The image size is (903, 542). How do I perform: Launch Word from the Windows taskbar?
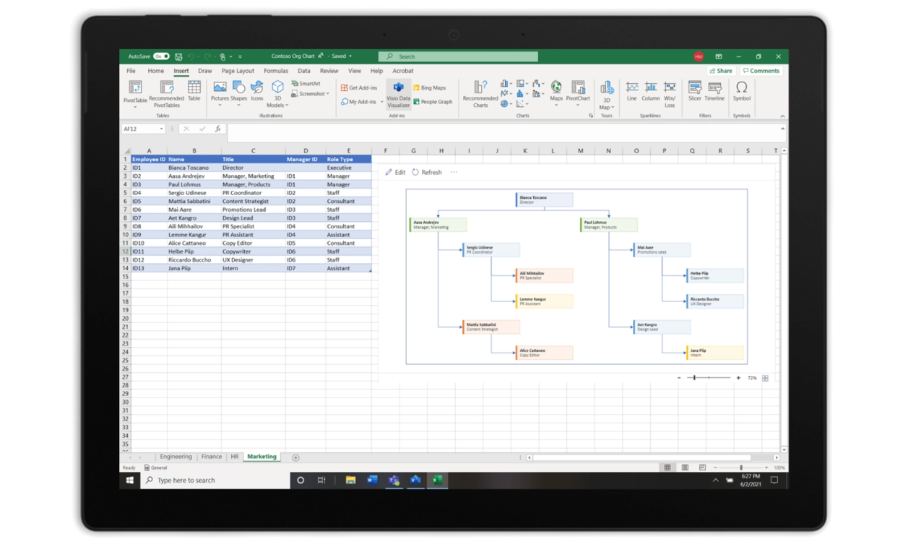coord(373,480)
